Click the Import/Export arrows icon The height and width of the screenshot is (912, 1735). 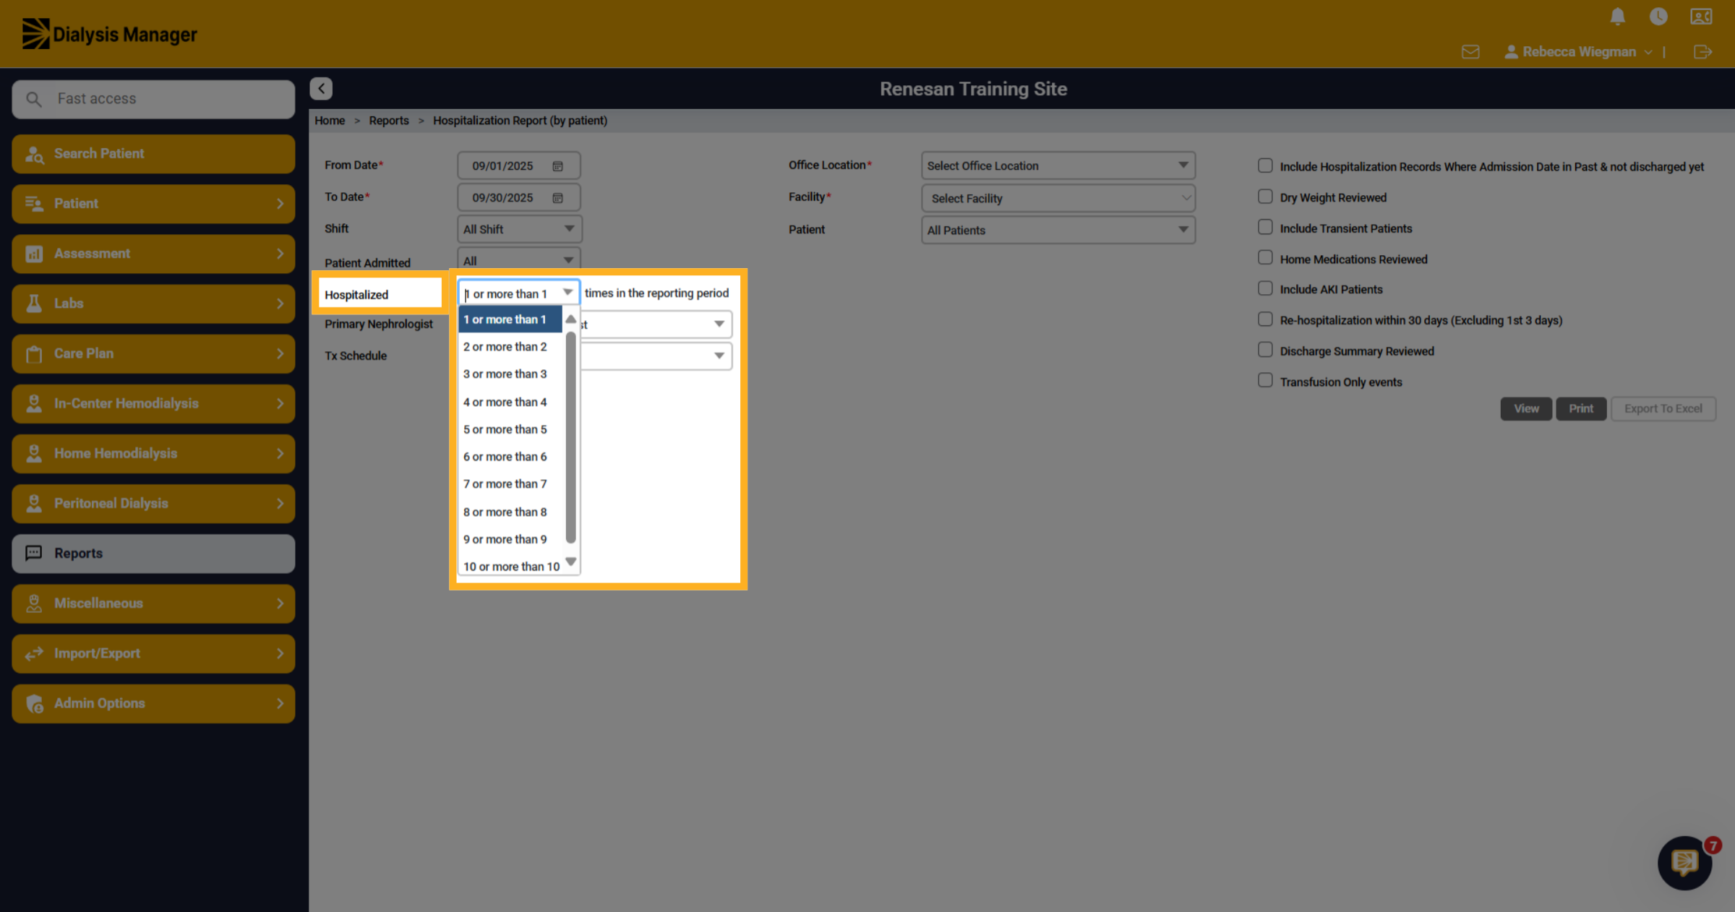click(x=34, y=653)
